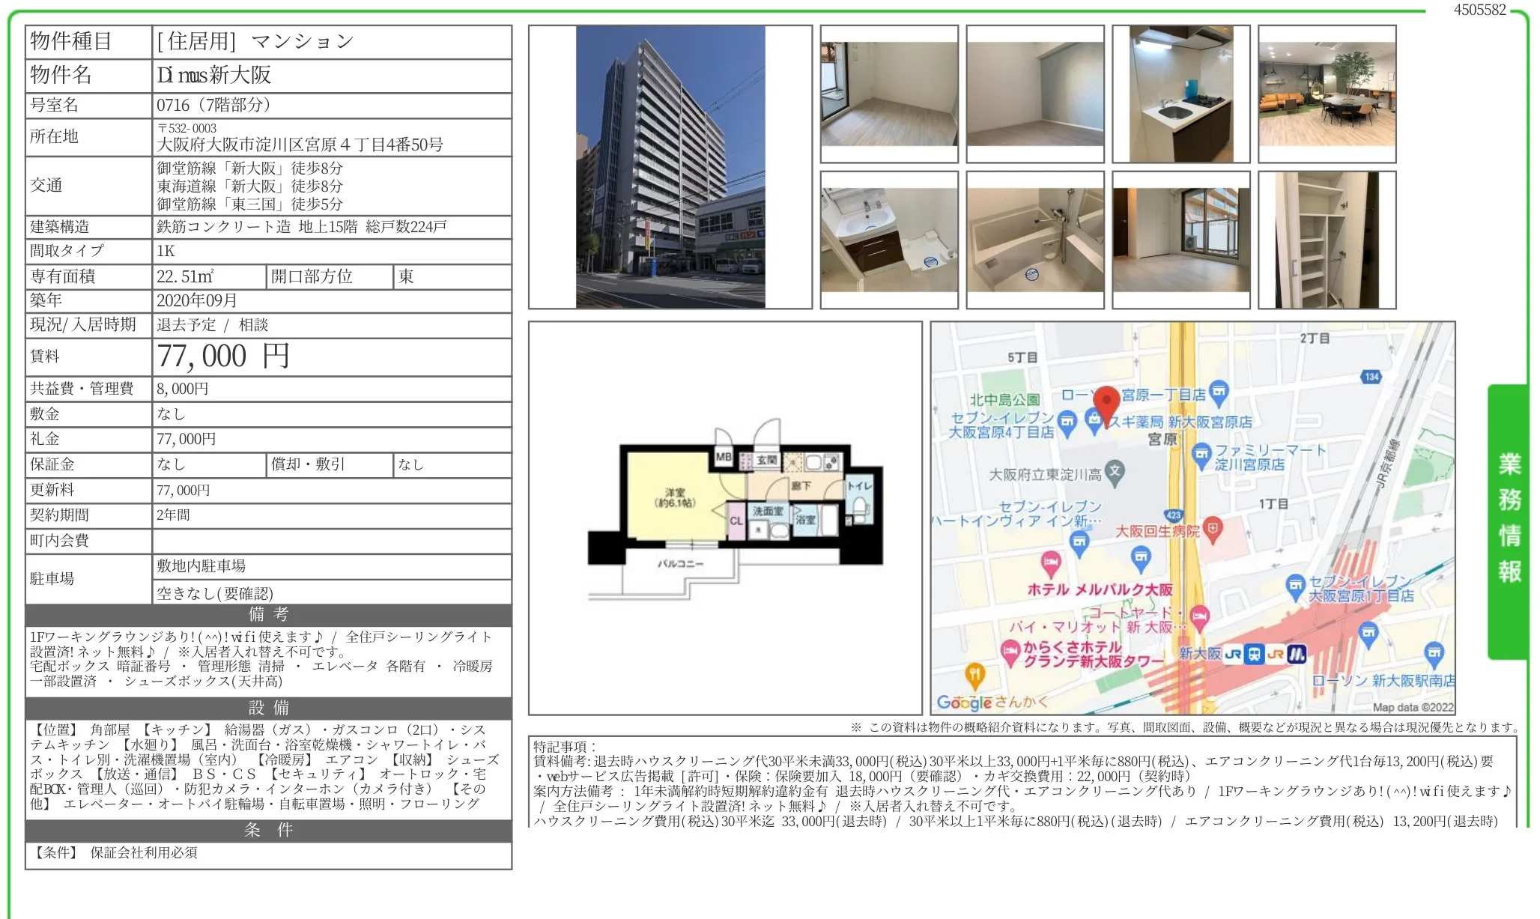The width and height of the screenshot is (1540, 919).
Task: Click the からくさホテルグランデ新大阪タワー hotel icon
Action: pyautogui.click(x=1011, y=650)
